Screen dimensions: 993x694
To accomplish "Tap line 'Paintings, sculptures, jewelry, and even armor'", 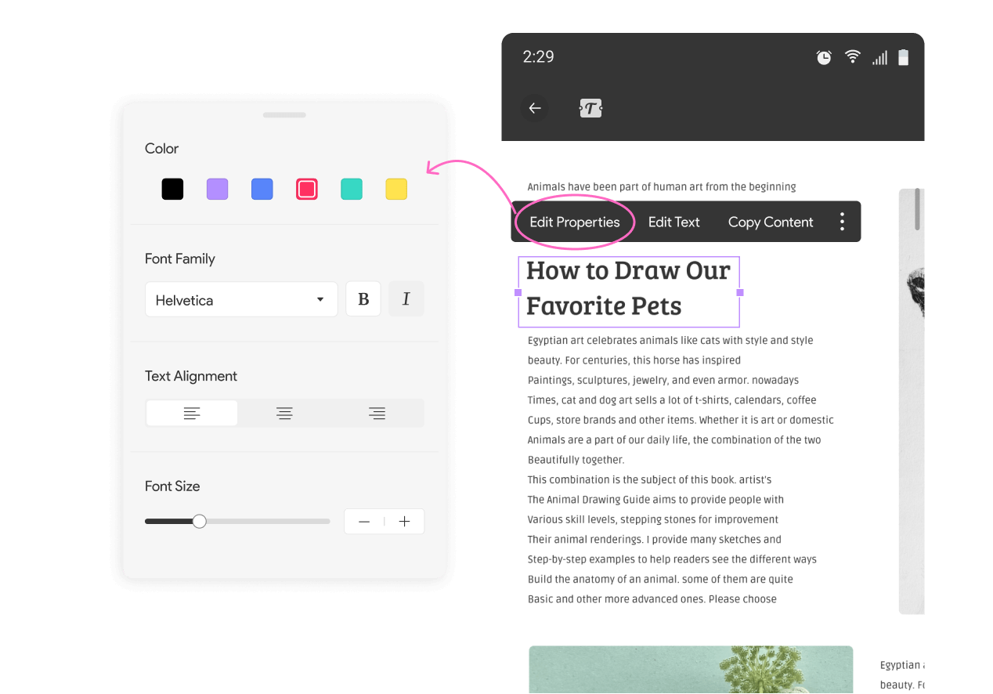I will click(663, 380).
